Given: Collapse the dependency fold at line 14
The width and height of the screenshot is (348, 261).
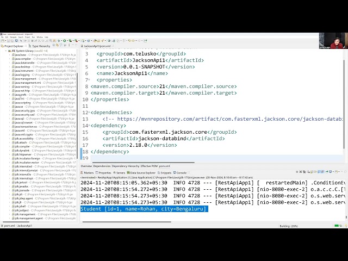Looking at the screenshot, I should point(89,126).
